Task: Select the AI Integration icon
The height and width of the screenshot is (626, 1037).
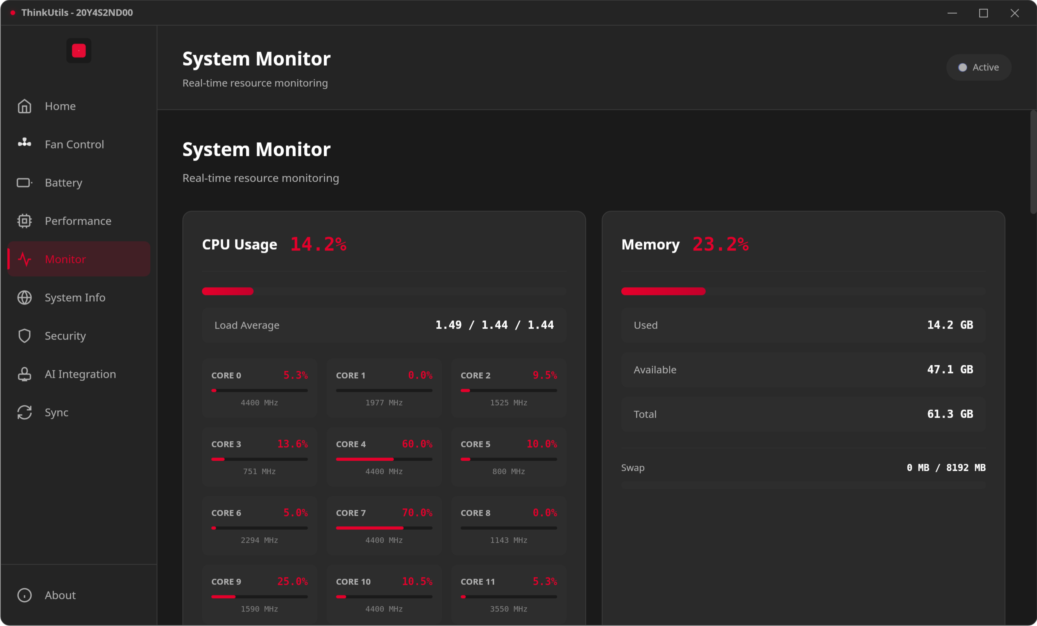Action: (24, 374)
